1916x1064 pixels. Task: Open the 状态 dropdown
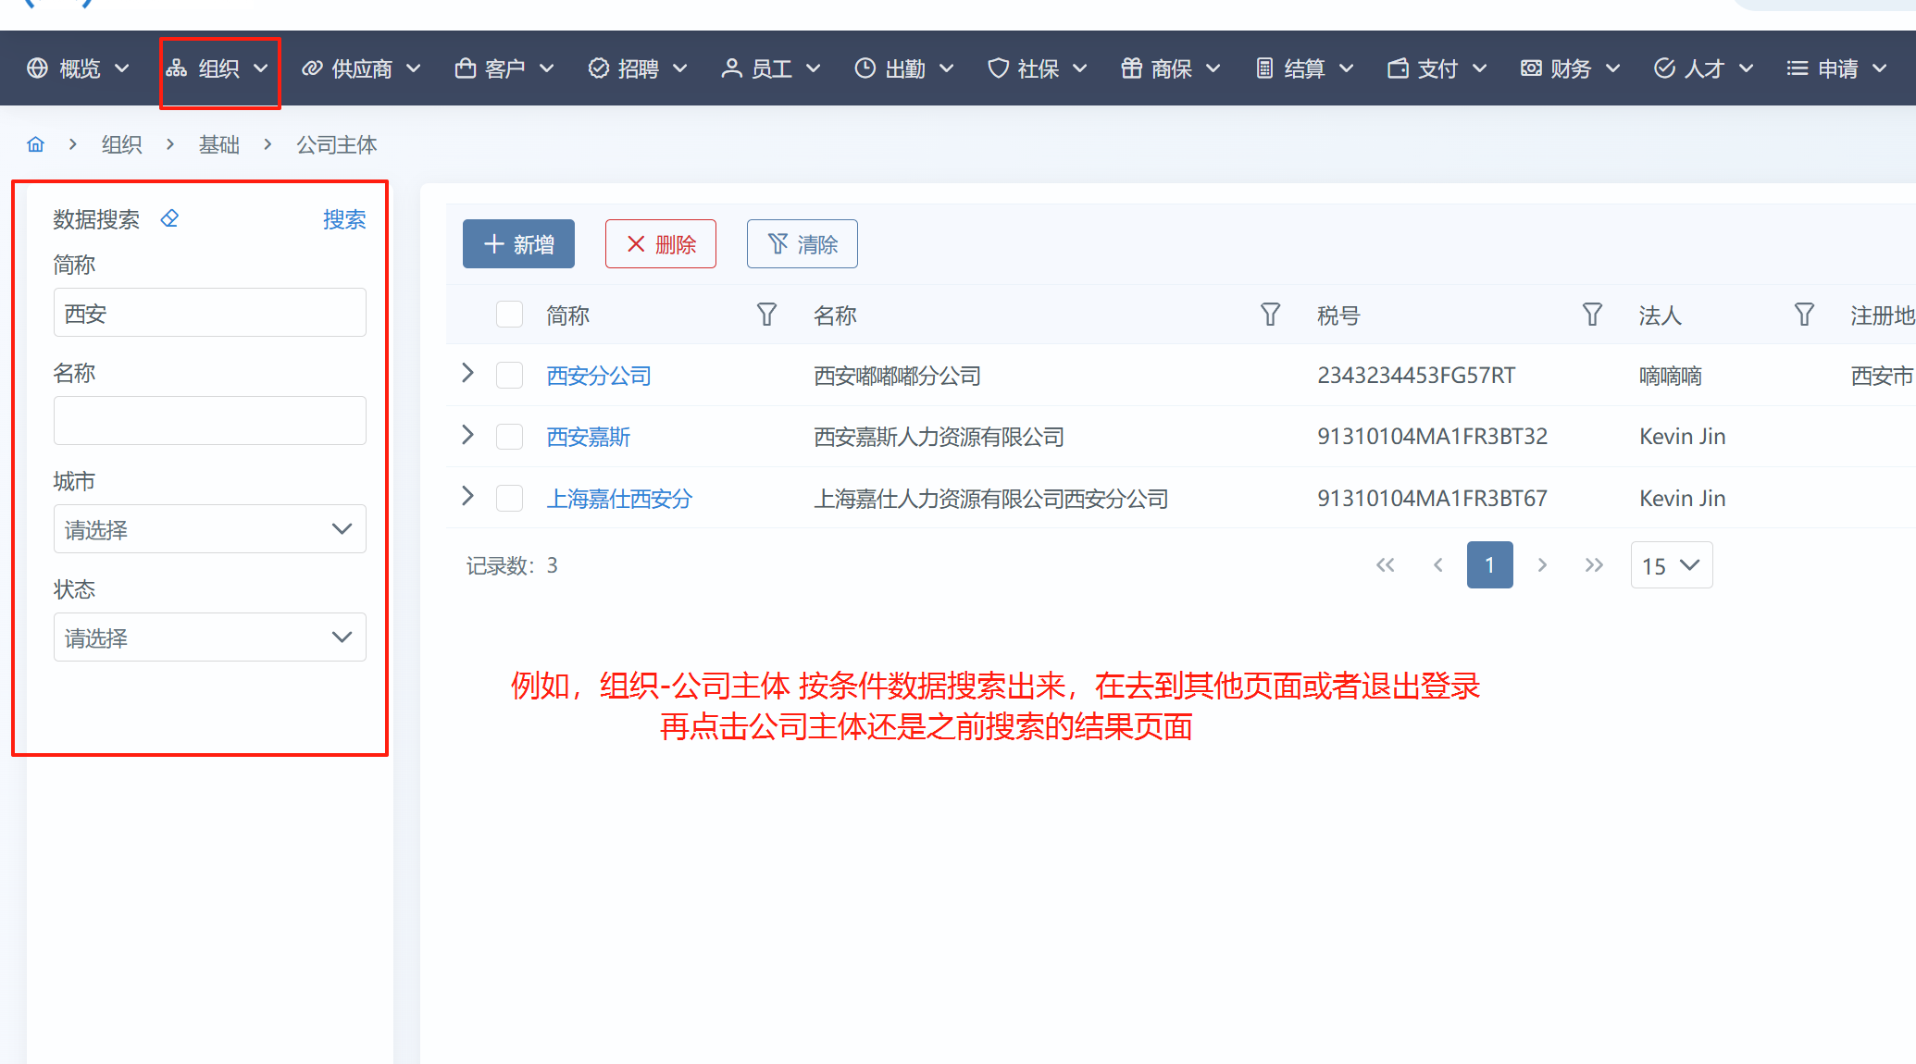pyautogui.click(x=209, y=637)
